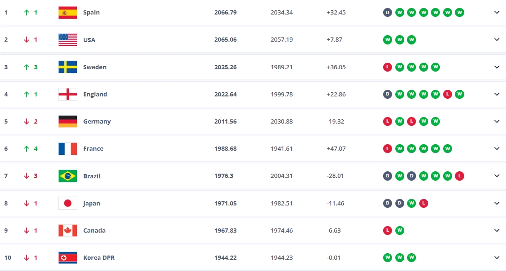Click the Sweden flag icon
This screenshot has height=271, width=506.
tap(68, 67)
